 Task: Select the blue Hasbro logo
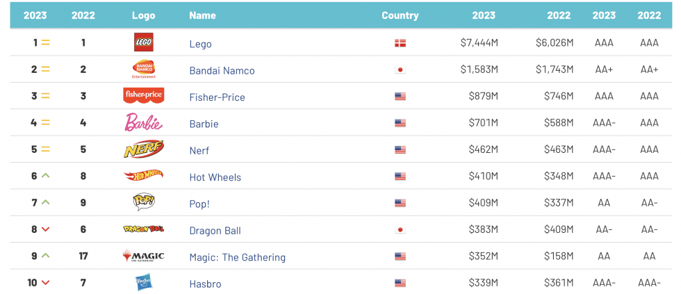pyautogui.click(x=144, y=283)
